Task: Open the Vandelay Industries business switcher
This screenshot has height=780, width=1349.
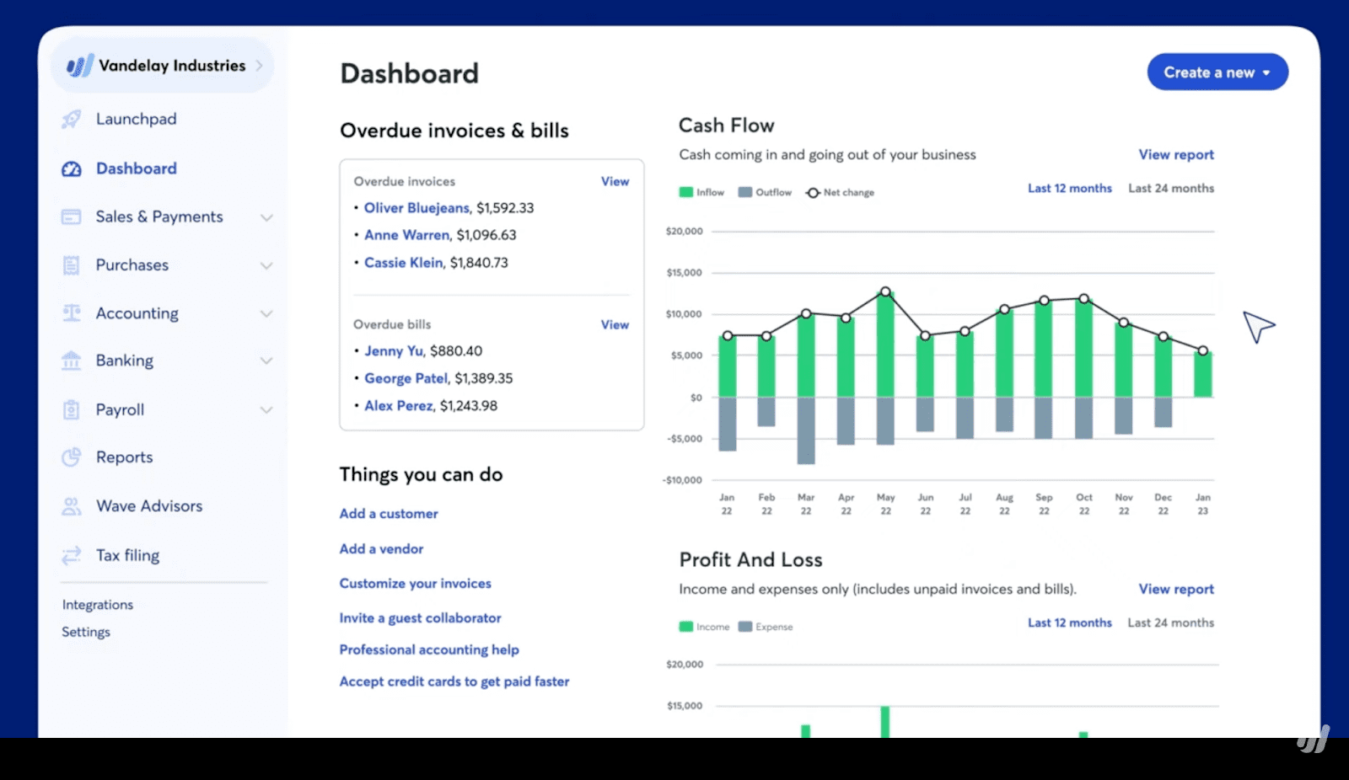Action: tap(162, 65)
